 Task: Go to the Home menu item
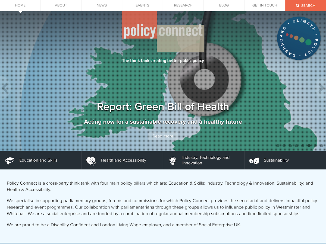(20, 5)
